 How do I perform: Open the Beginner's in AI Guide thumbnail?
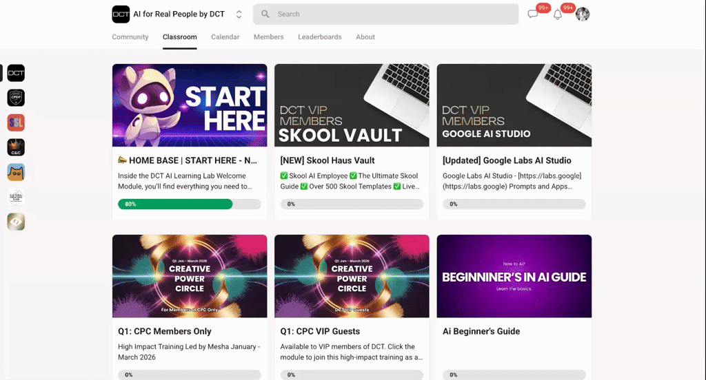(x=514, y=276)
